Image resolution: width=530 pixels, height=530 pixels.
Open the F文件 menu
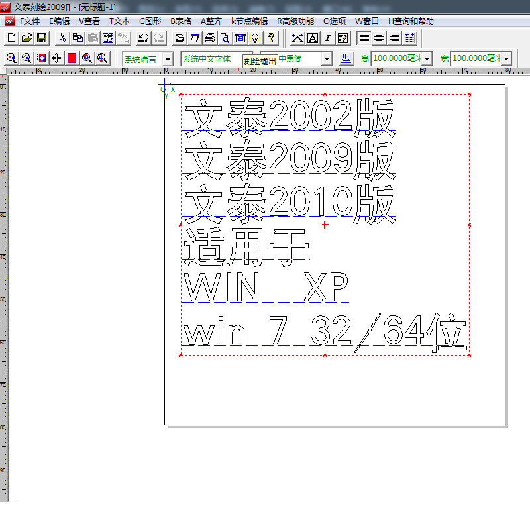point(30,21)
